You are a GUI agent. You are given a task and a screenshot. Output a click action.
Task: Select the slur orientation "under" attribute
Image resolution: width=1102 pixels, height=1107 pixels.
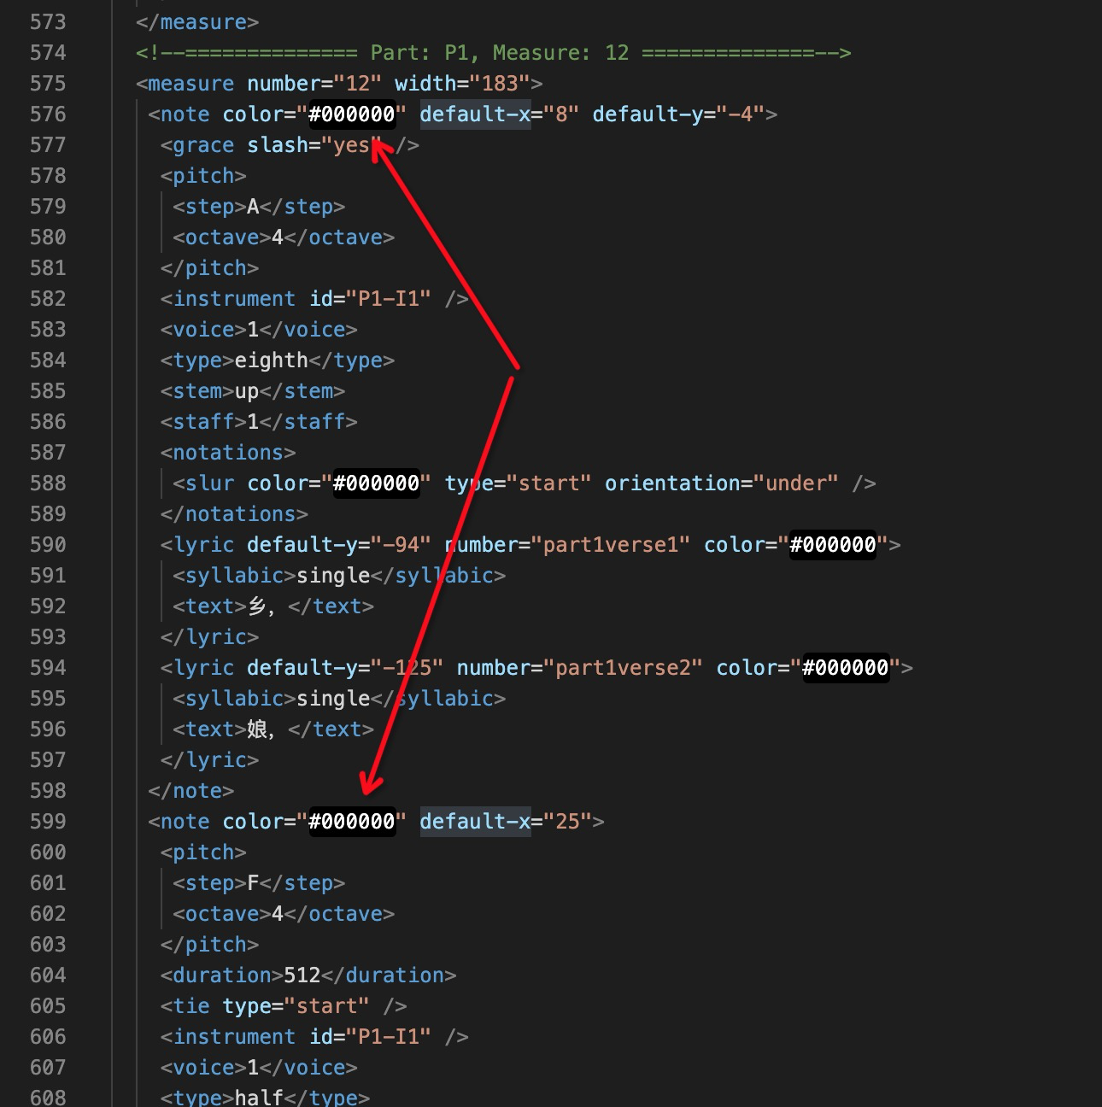coord(794,483)
